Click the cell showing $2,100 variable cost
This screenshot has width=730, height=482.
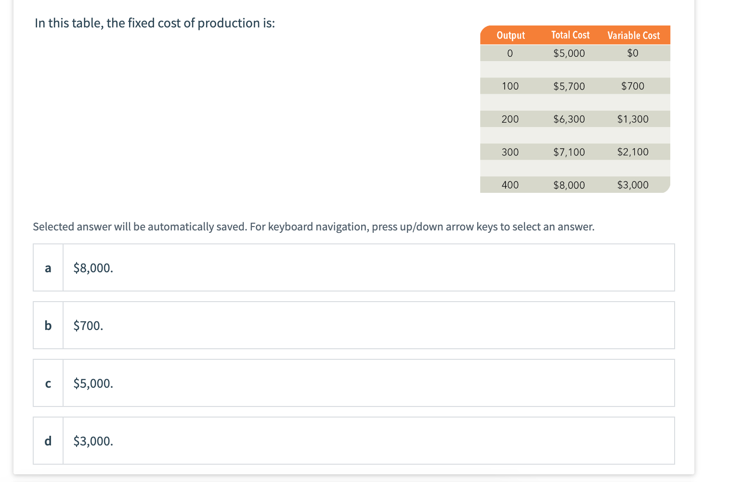pos(633,152)
